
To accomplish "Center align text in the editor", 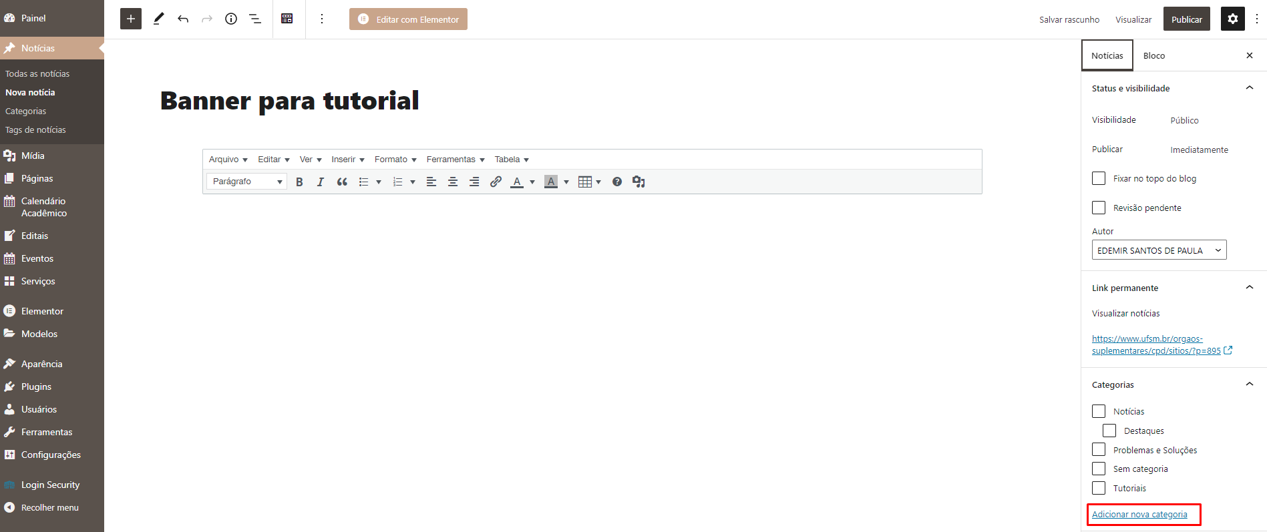I will pos(453,182).
